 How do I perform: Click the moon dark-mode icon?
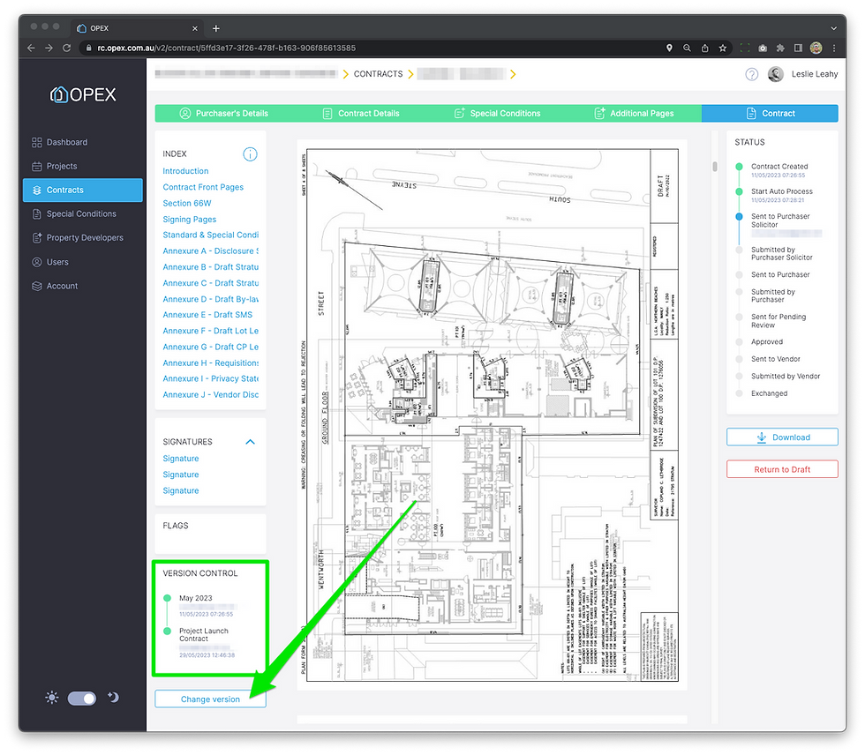tap(113, 698)
